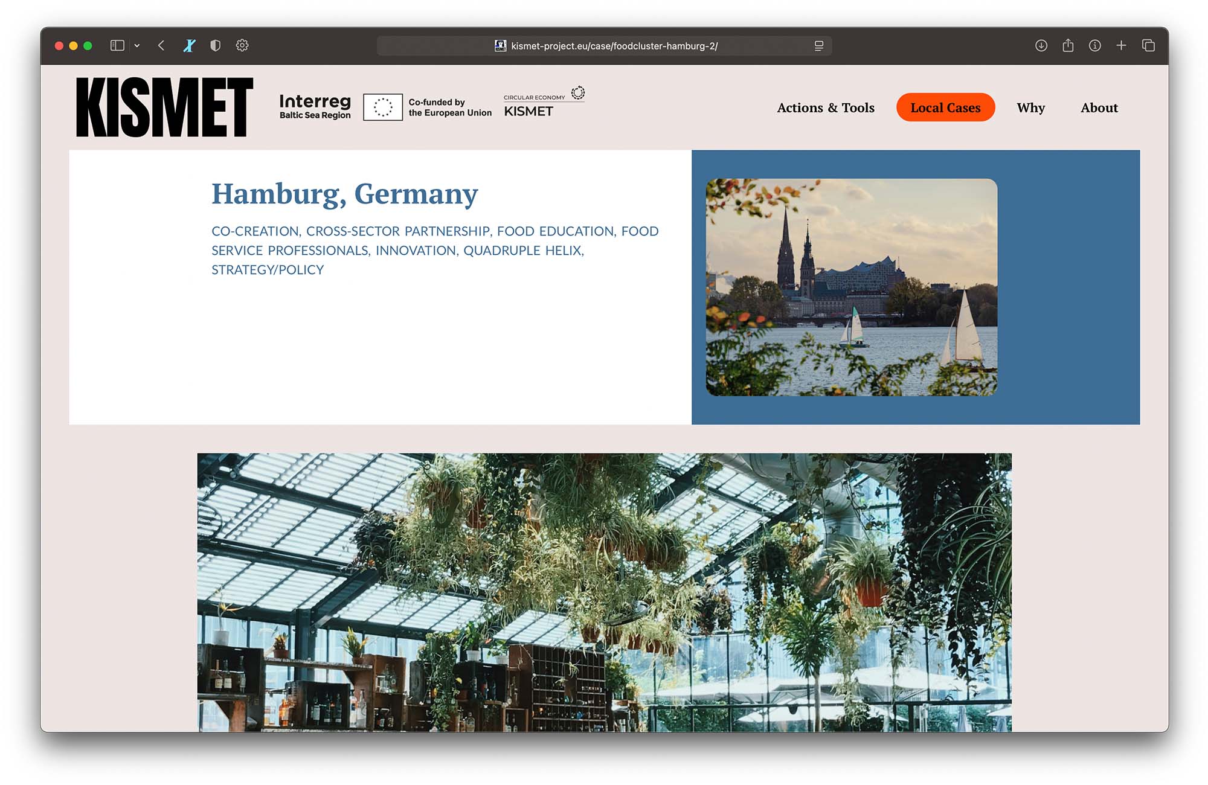Image resolution: width=1208 pixels, height=785 pixels.
Task: Click the CO-CREATION tag
Action: 256,231
